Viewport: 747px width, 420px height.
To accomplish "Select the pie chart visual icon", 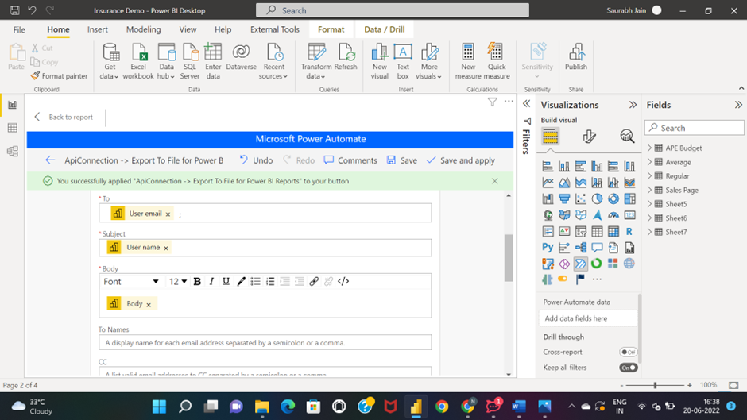I will [597, 198].
